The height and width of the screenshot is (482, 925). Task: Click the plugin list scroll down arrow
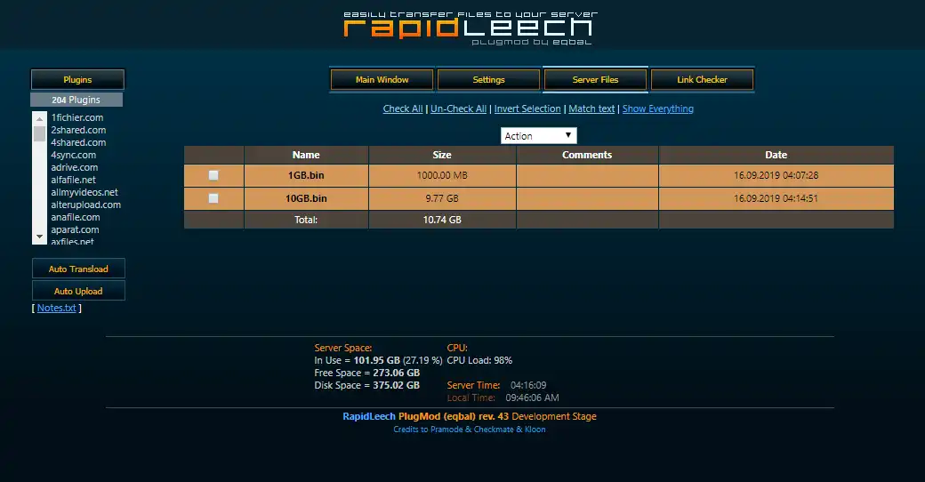tap(39, 237)
